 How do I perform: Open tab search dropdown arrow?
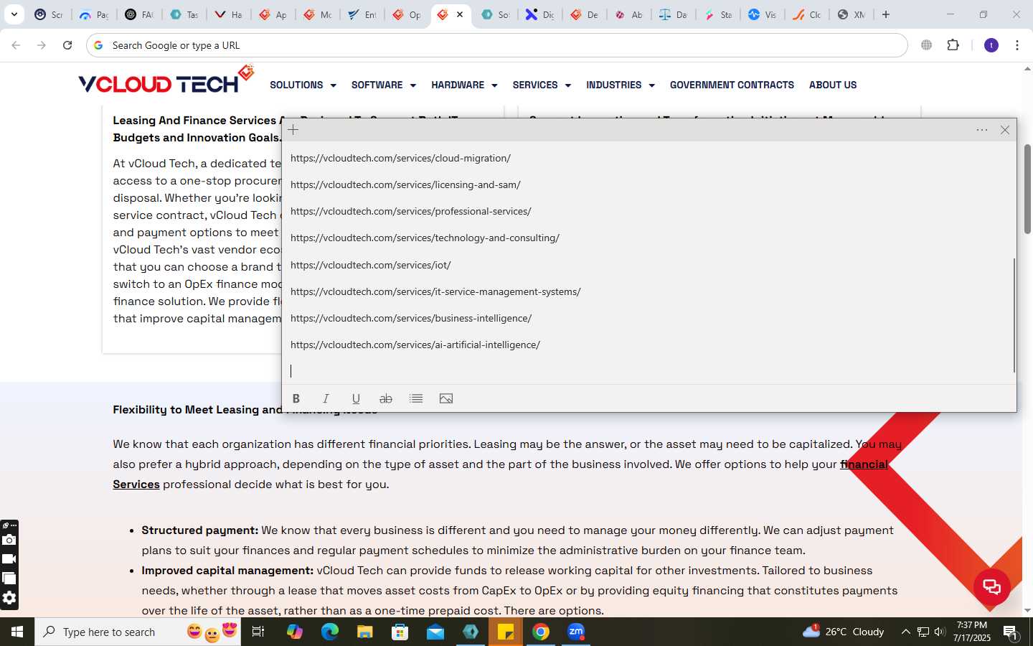pyautogui.click(x=14, y=14)
